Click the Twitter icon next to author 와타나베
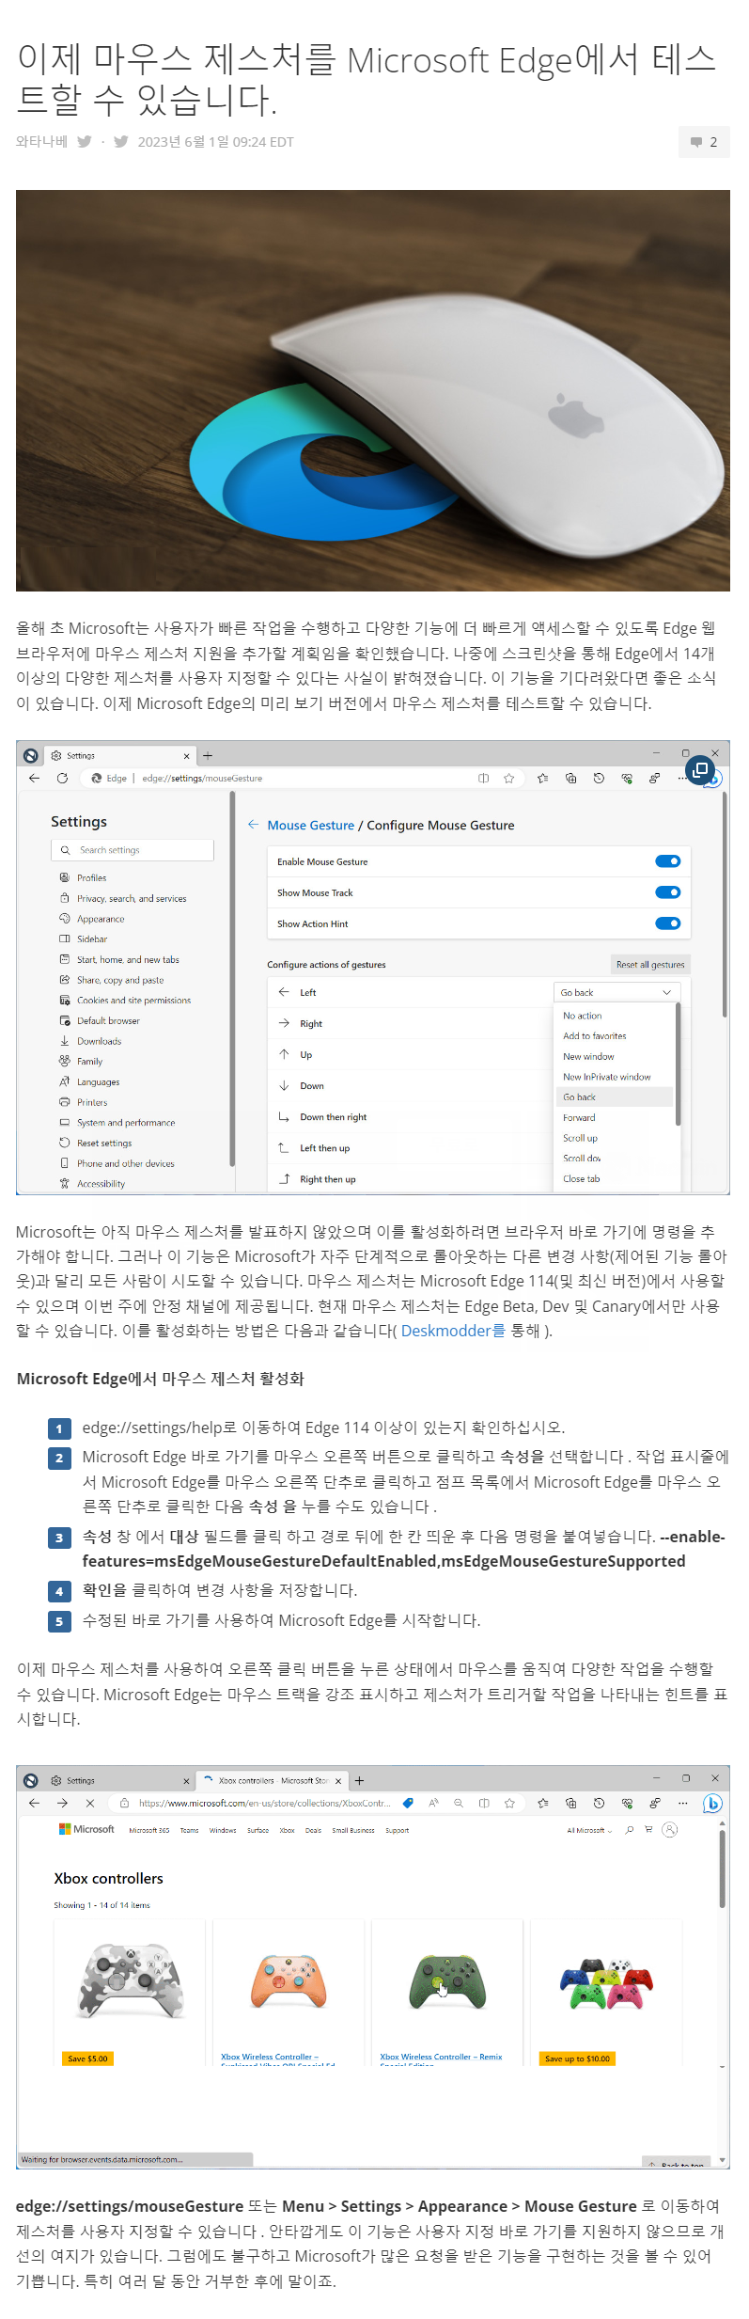The image size is (749, 2319). pos(85,142)
